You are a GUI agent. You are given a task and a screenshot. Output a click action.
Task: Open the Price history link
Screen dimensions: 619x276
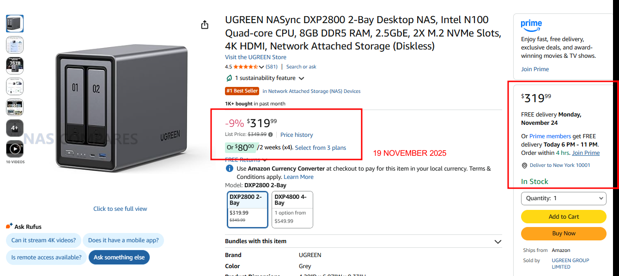[297, 135]
